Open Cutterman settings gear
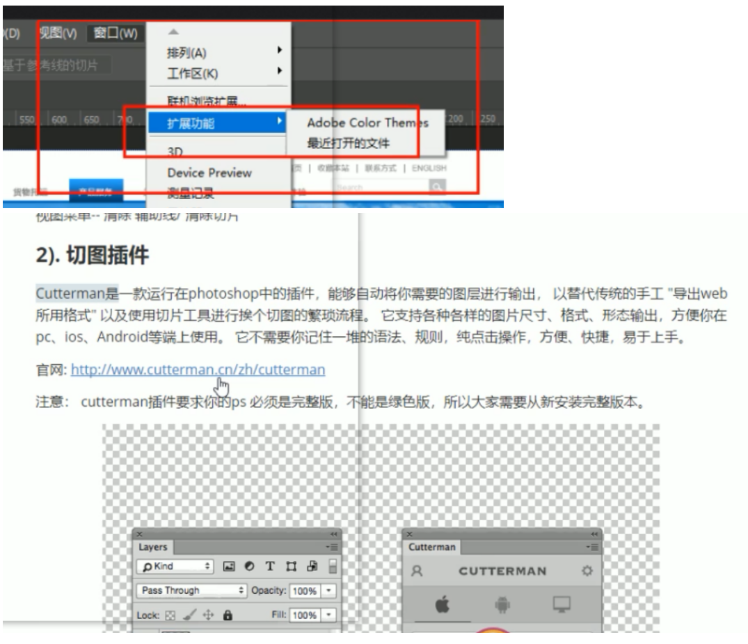 coord(587,570)
